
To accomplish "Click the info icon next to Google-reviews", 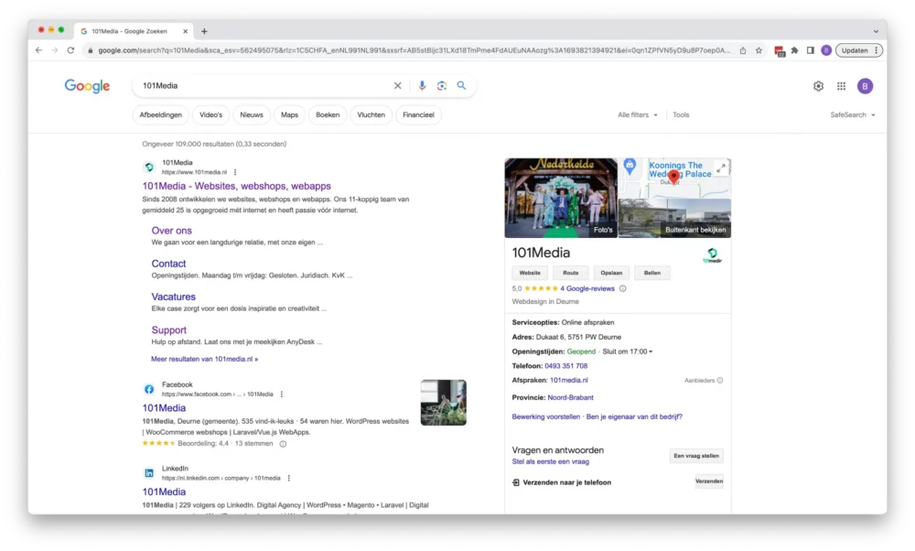I will [622, 289].
